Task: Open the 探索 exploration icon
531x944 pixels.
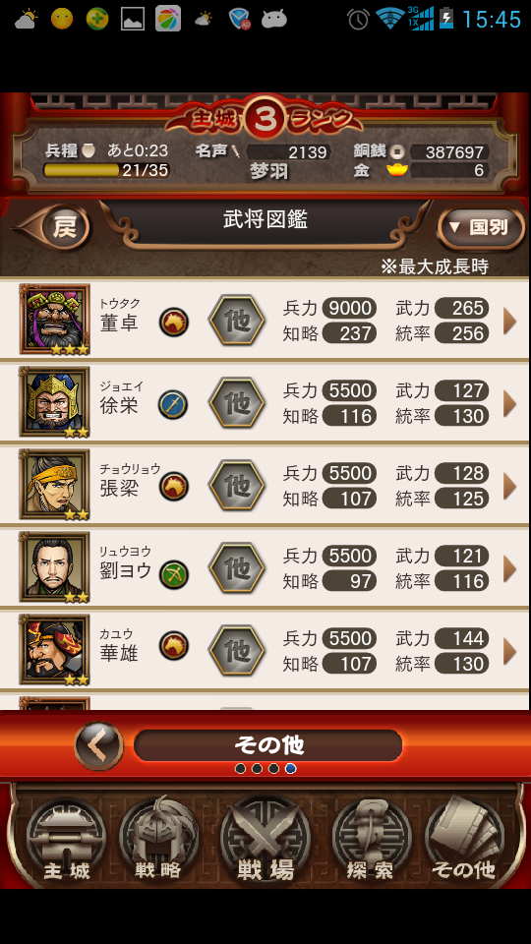Action: tap(372, 839)
